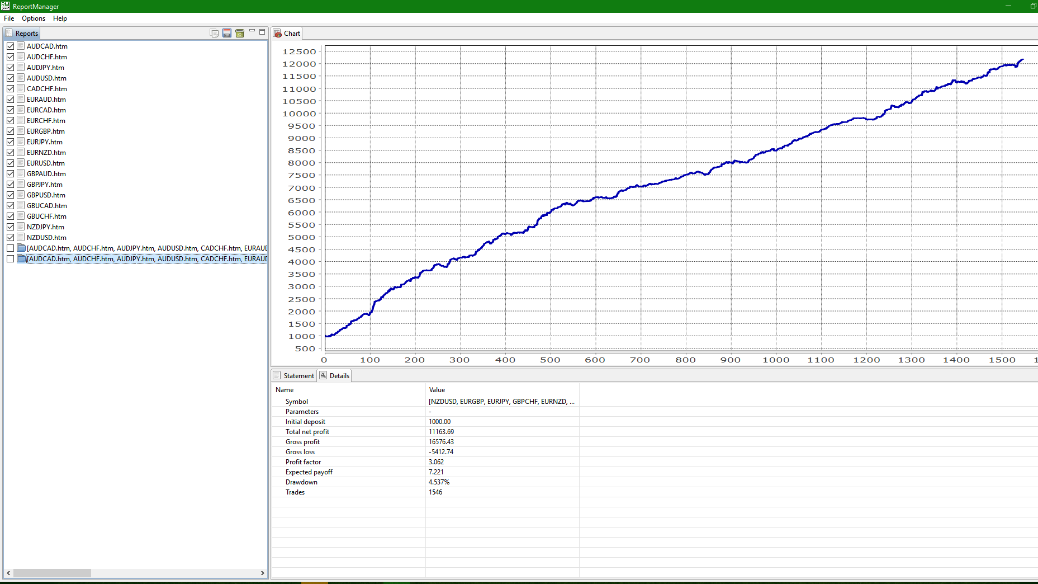Disable the NZDJPY.htm report checkbox
The image size is (1038, 584).
tap(11, 227)
